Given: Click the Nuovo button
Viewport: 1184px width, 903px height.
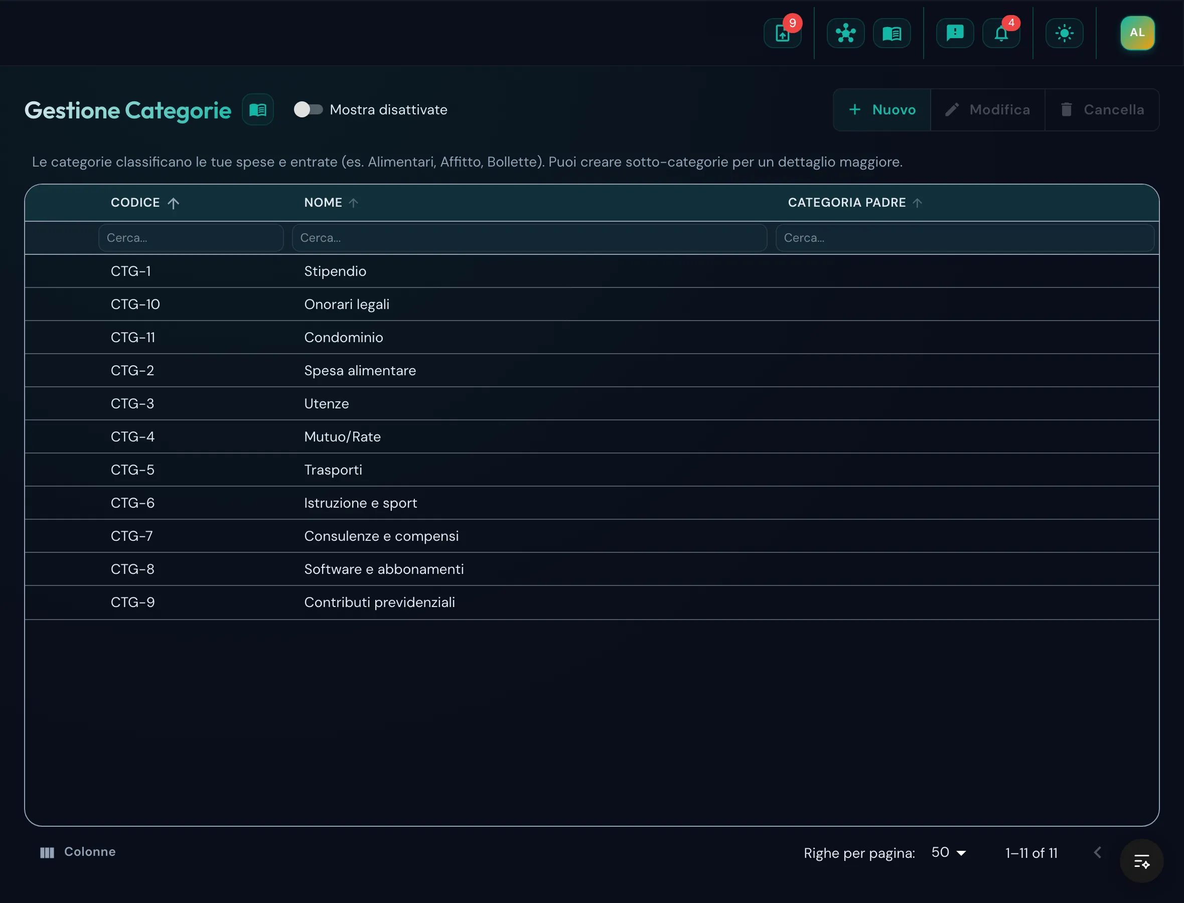Looking at the screenshot, I should 882,110.
